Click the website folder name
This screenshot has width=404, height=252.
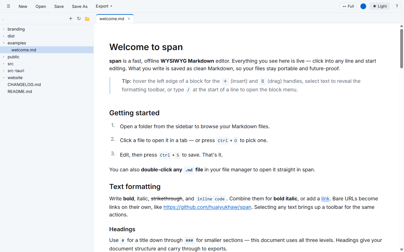[15, 77]
